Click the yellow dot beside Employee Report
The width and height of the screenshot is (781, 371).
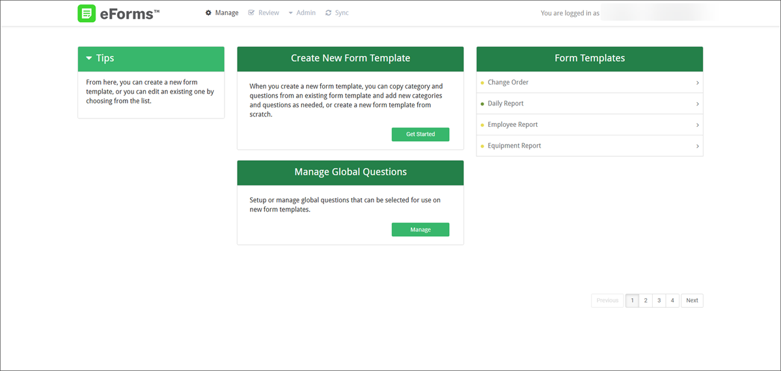point(482,125)
